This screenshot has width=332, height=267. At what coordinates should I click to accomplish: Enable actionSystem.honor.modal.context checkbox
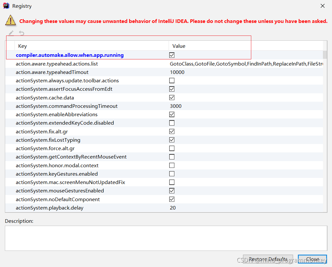[x=172, y=165]
